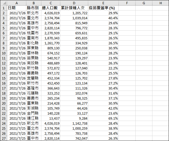Select cell 苗栗縣
This screenshot has height=141, width=169.
pos(34,58)
